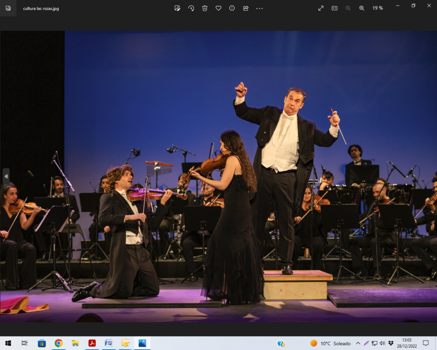Image resolution: width=437 pixels, height=350 pixels.
Task: Rotate the photo using the rotate icon
Action: pos(191,9)
